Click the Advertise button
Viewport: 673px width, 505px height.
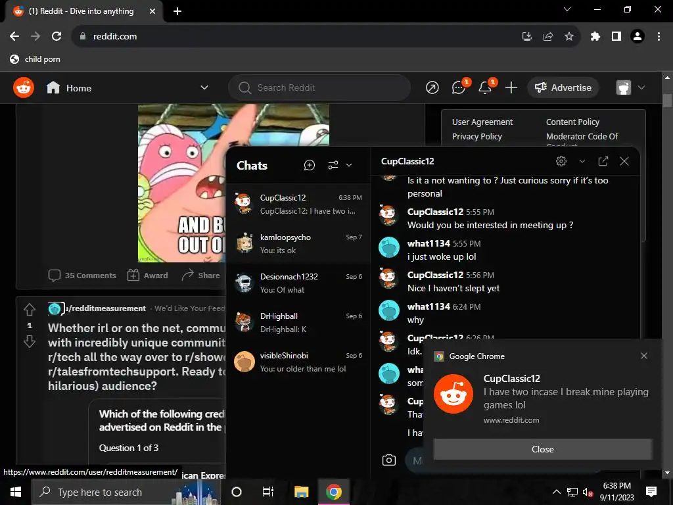point(563,87)
